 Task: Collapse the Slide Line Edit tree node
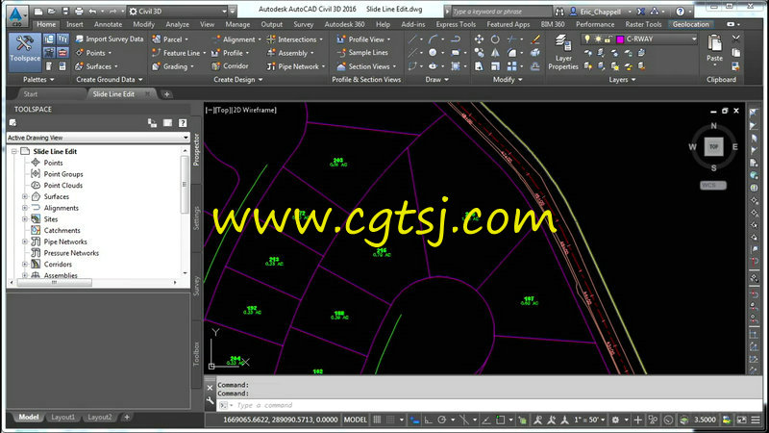point(13,151)
